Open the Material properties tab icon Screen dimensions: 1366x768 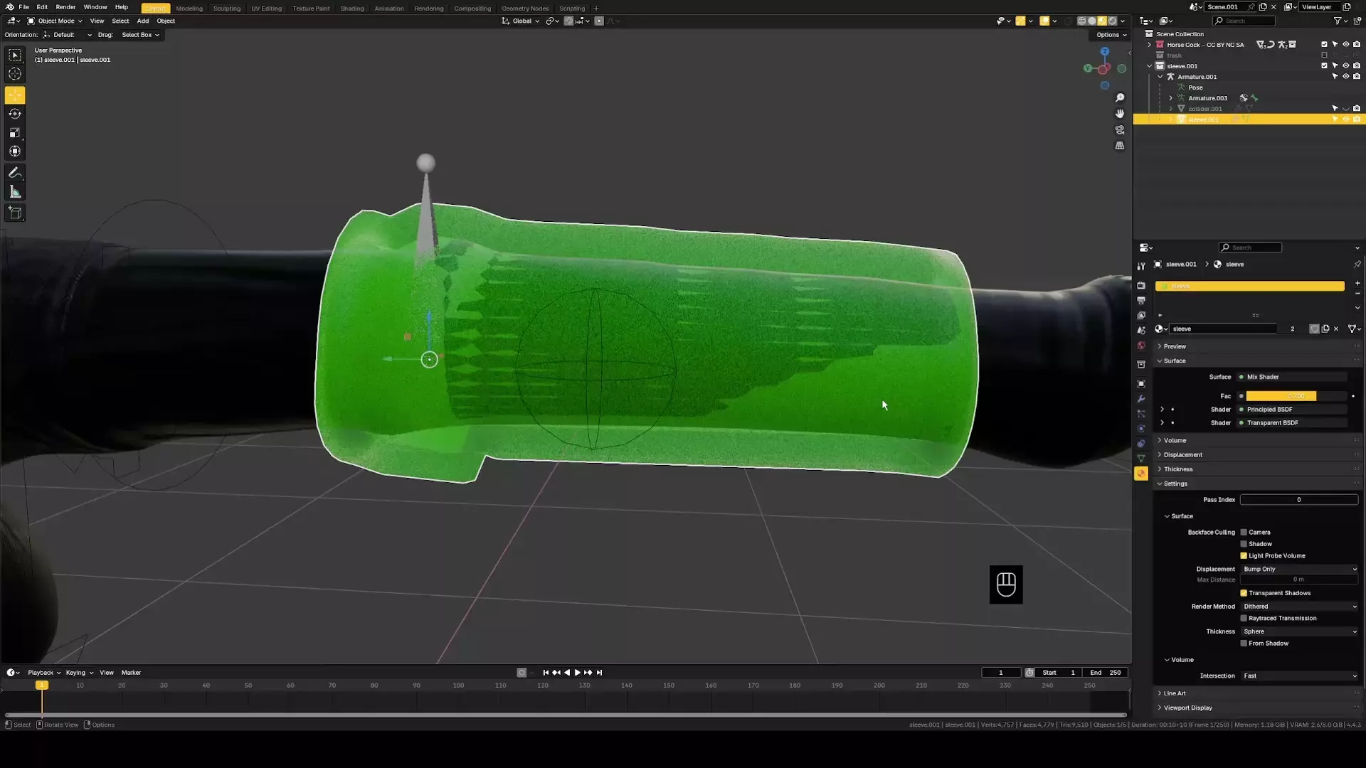click(1141, 474)
